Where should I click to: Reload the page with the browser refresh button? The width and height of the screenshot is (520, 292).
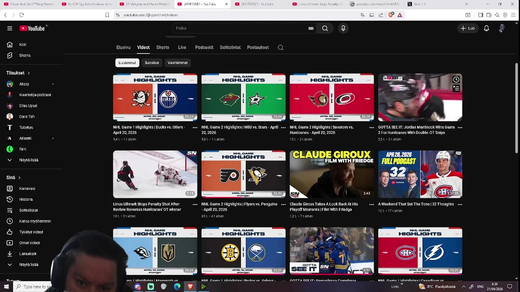pyautogui.click(x=22, y=15)
